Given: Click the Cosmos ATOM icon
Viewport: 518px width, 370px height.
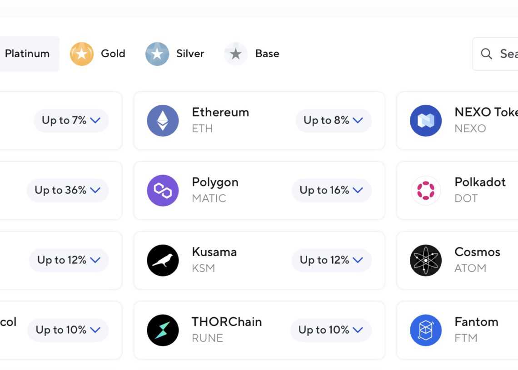Looking at the screenshot, I should click(x=426, y=261).
